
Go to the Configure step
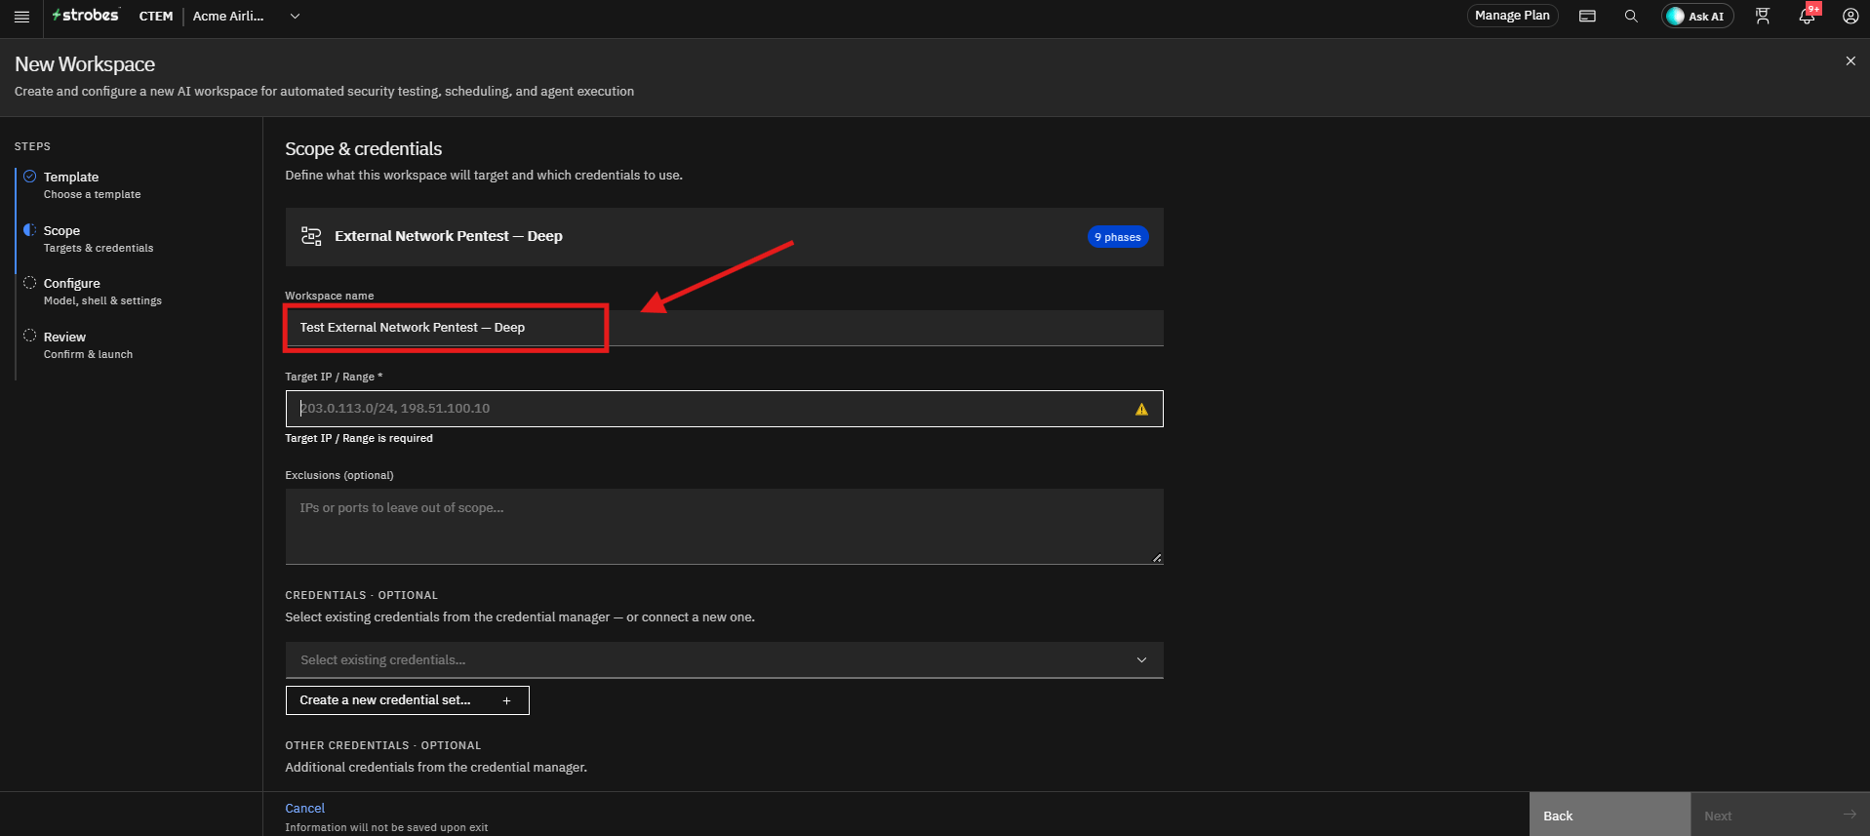(x=102, y=291)
